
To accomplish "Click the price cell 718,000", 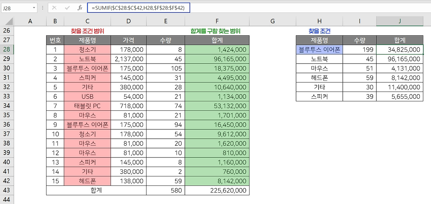I will tap(129, 106).
